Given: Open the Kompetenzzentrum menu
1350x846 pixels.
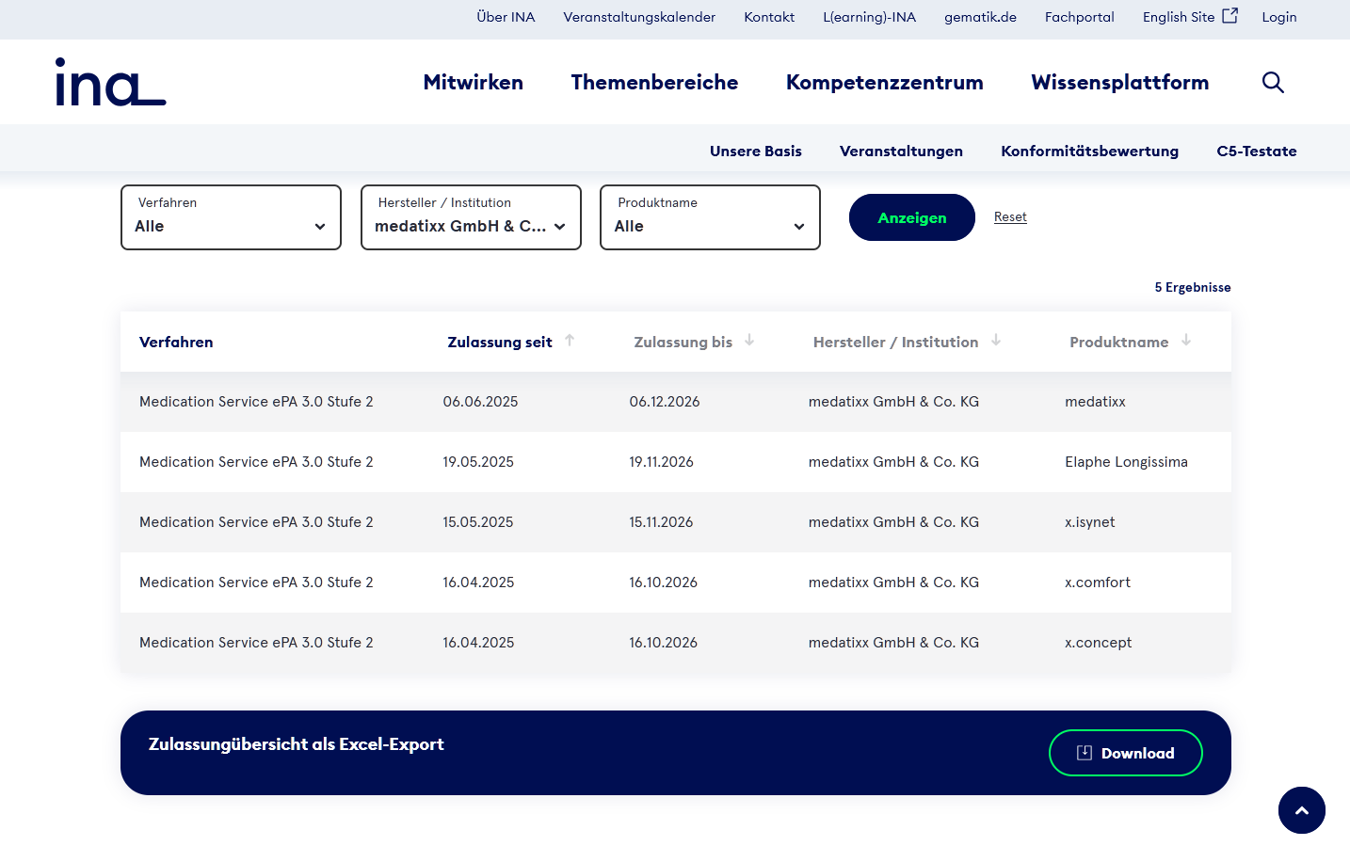Looking at the screenshot, I should pyautogui.click(x=884, y=82).
